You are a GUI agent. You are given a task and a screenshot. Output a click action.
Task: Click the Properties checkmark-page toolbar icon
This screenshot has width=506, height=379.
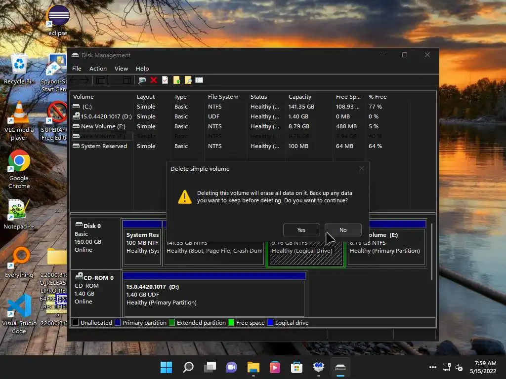[x=165, y=80]
